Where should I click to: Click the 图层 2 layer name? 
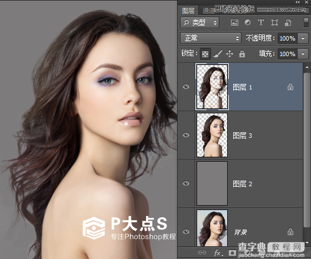(x=242, y=184)
